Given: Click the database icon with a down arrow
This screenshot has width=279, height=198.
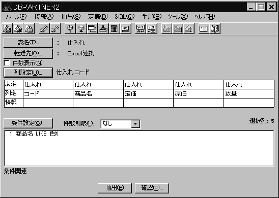Looking at the screenshot, I should coord(81,28).
